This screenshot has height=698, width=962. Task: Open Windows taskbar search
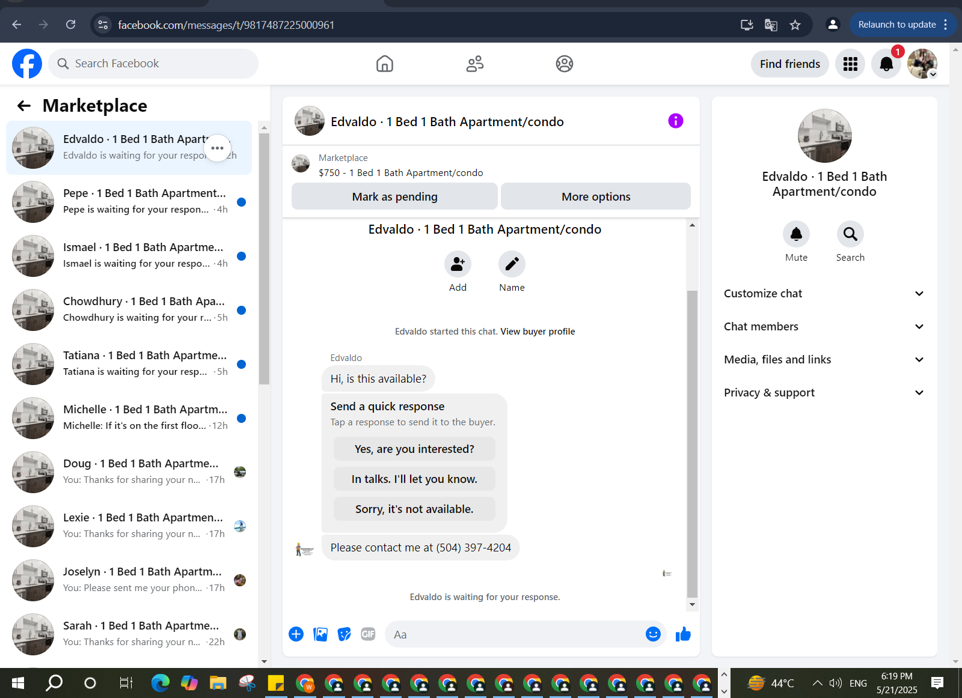point(55,683)
